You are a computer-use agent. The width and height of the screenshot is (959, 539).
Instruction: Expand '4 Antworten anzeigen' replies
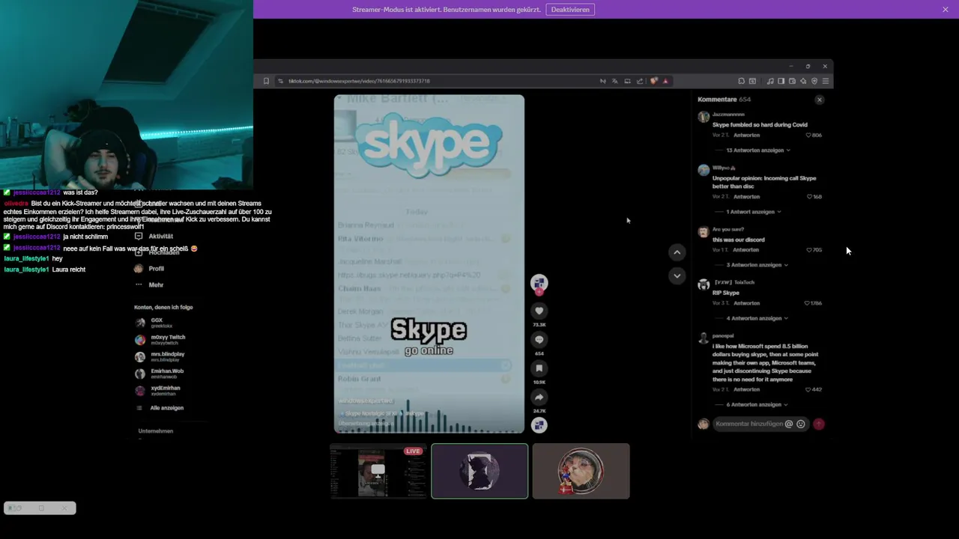click(x=757, y=318)
